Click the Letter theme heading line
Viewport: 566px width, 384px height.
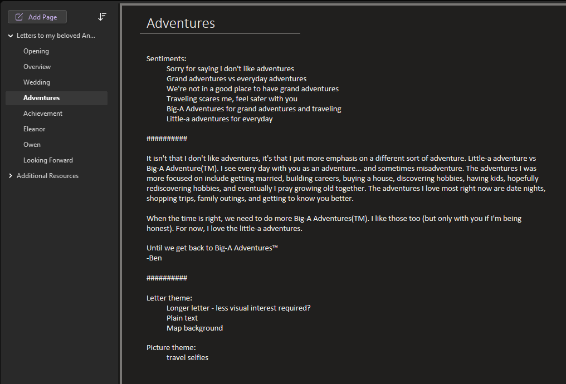169,298
